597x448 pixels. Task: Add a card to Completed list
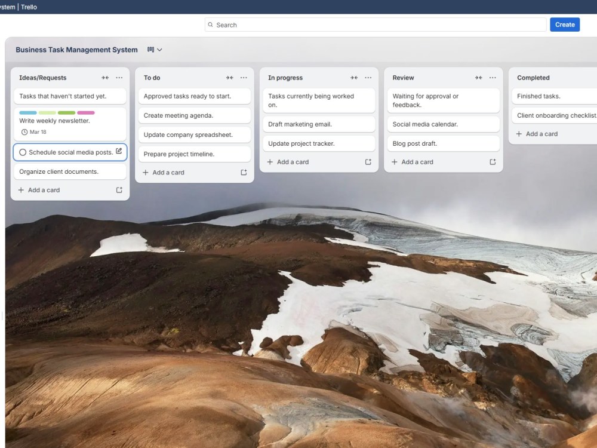[x=537, y=134]
